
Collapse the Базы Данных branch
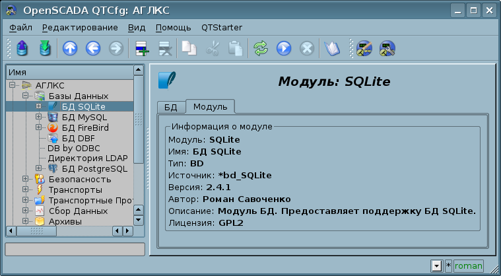tap(25, 96)
